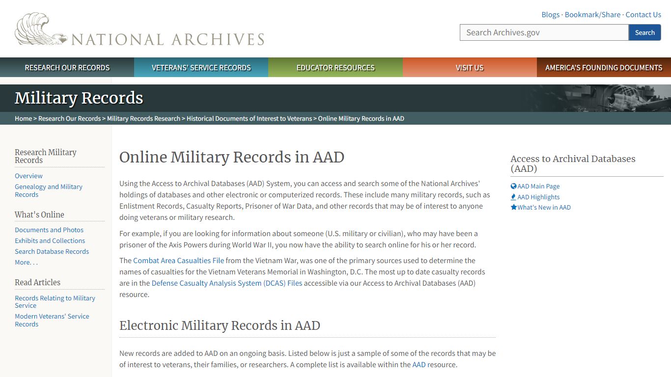Open the Educator Resources menu
The width and height of the screenshot is (671, 377).
(x=335, y=68)
